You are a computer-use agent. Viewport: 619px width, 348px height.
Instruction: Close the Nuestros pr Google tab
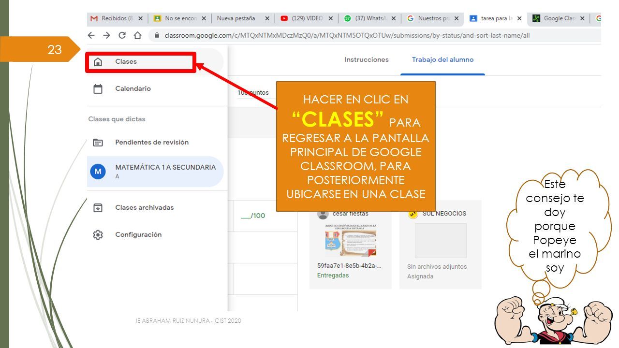(x=456, y=18)
